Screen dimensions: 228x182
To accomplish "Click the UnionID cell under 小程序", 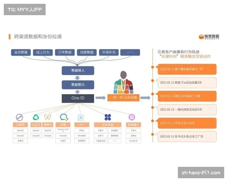I will pos(20,136).
